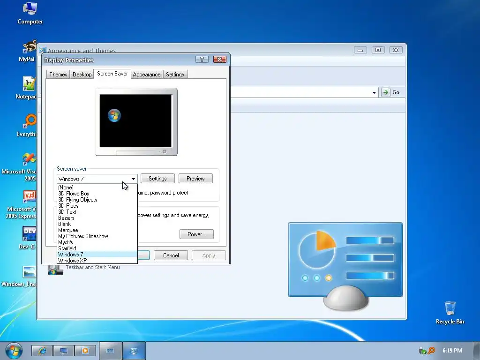Click the Apply button
Viewport: 480px width, 360px height.
(x=209, y=255)
